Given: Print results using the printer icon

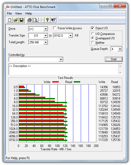Looking at the screenshot, I should coord(29,20).
